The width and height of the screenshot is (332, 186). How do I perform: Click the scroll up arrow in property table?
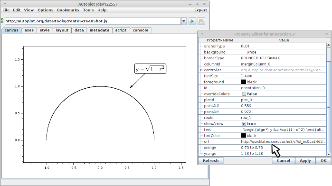click(x=328, y=45)
